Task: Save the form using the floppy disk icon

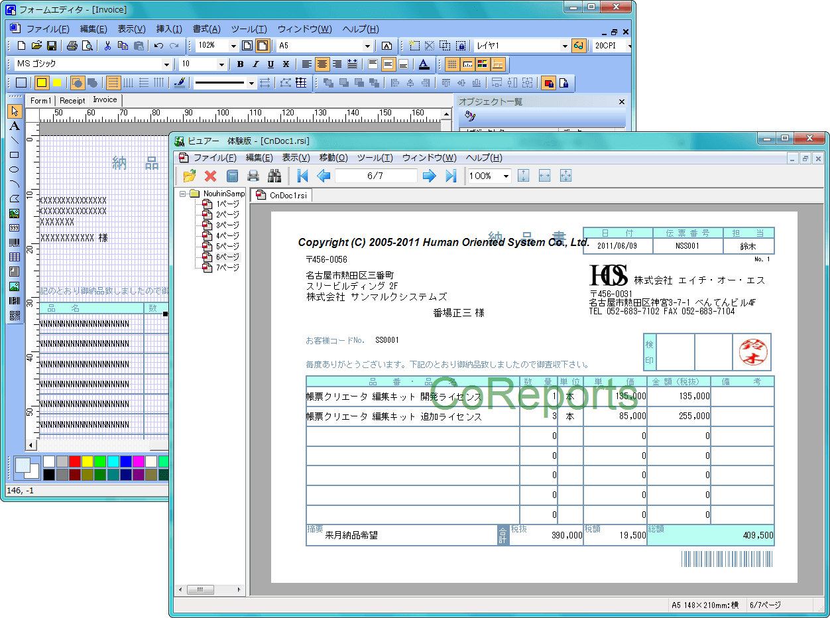Action: (51, 46)
